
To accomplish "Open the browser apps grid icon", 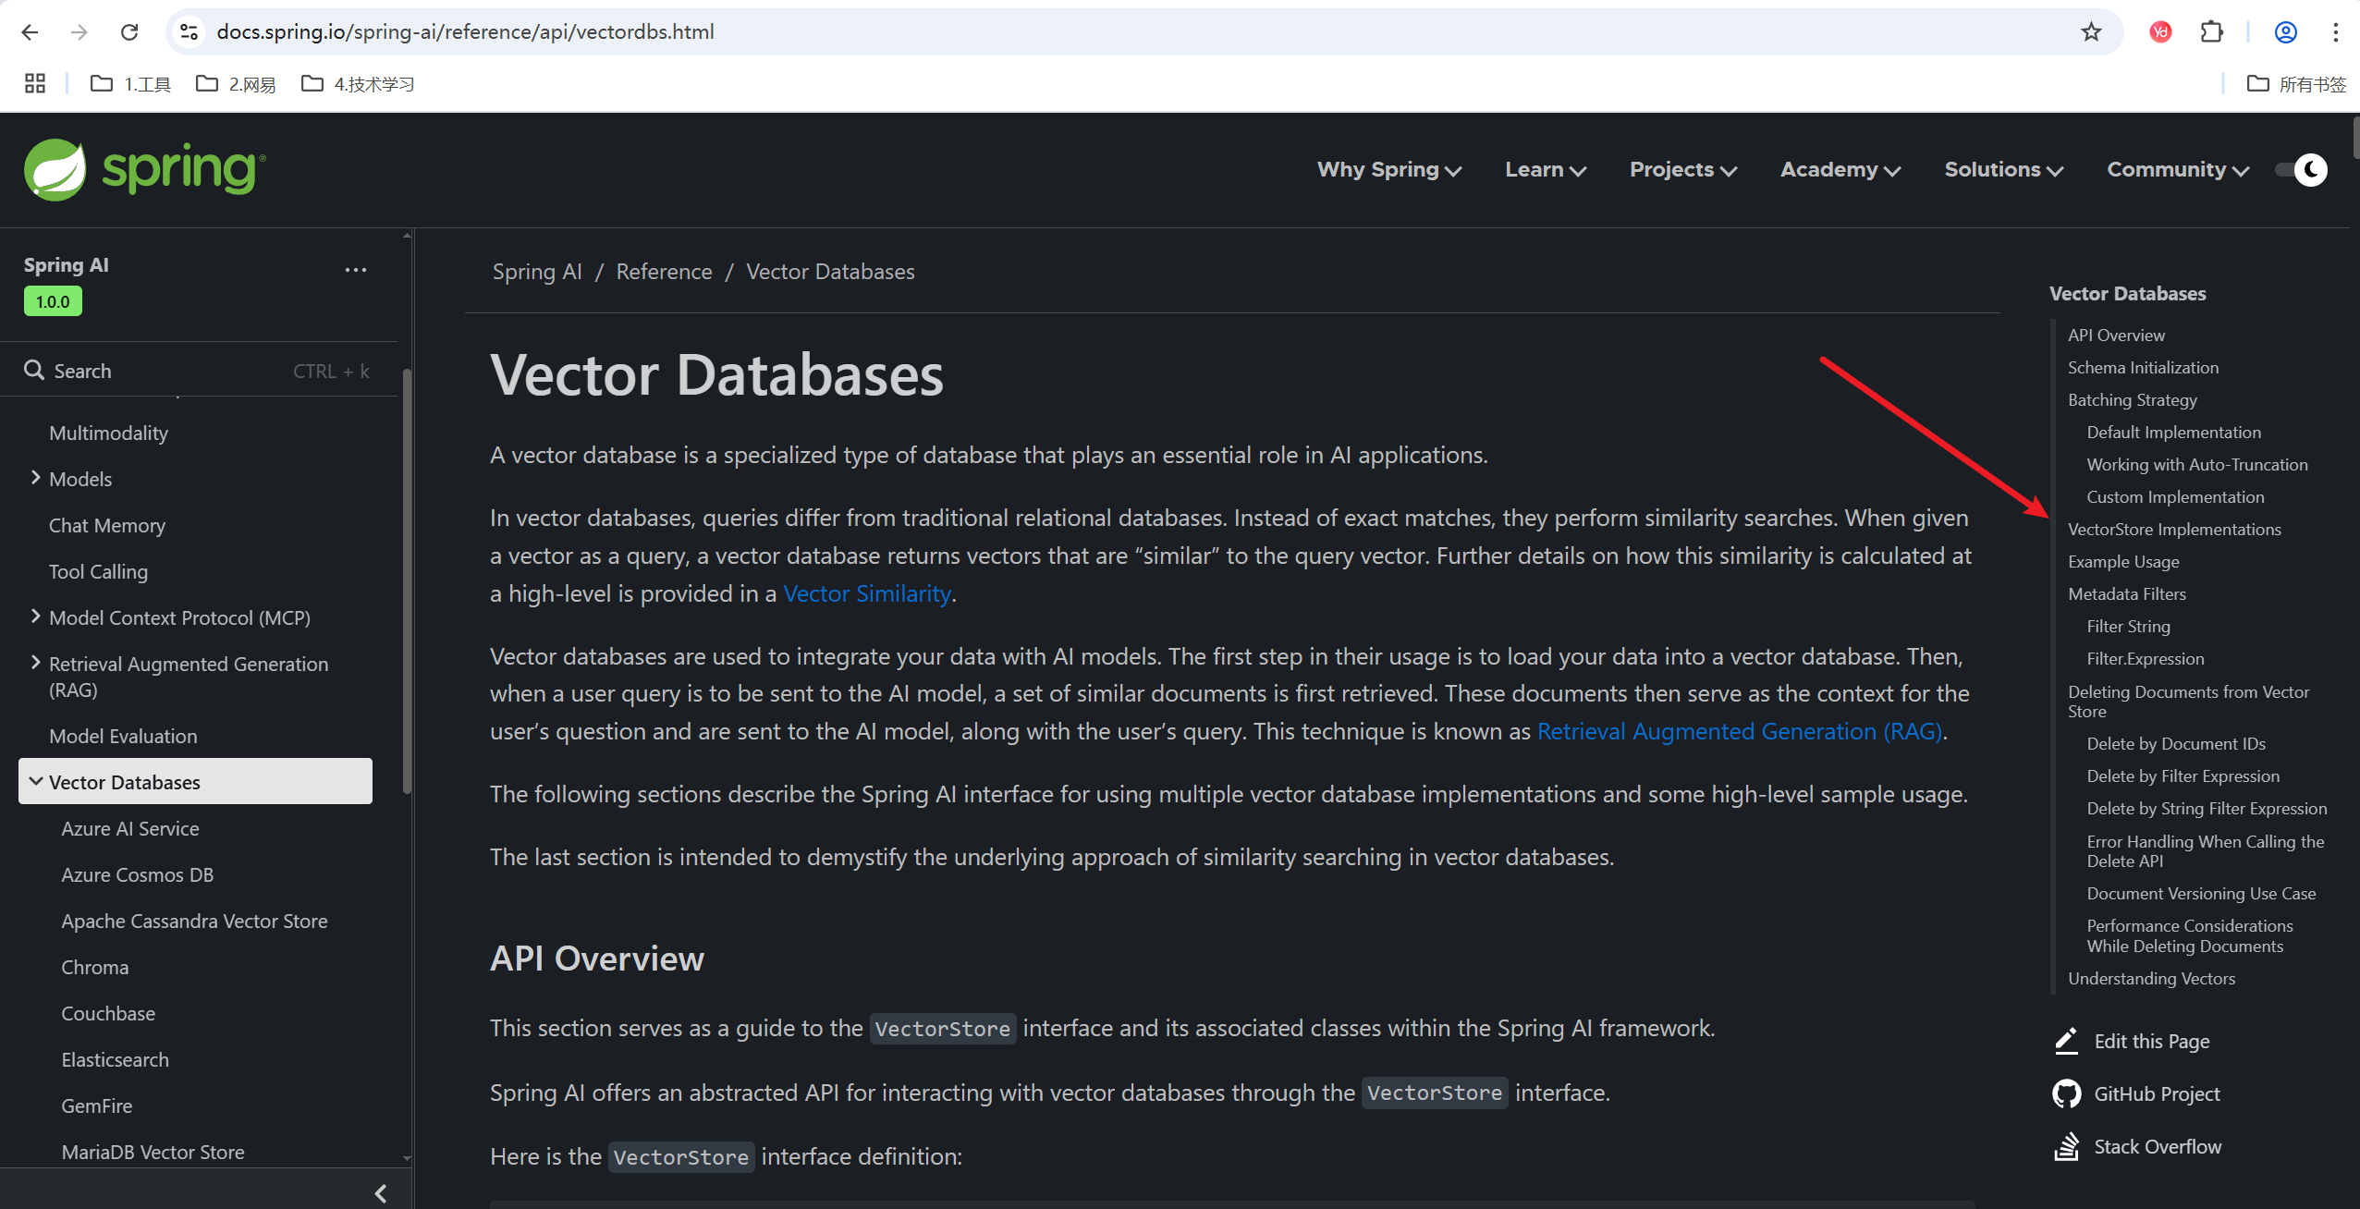I will coord(35,84).
